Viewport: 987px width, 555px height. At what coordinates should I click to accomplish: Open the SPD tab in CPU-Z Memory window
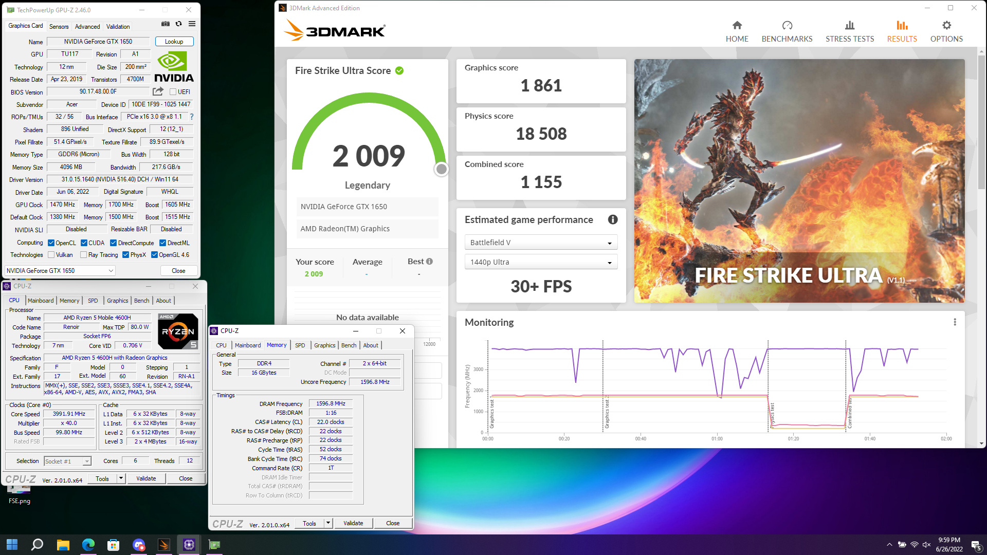tap(300, 345)
